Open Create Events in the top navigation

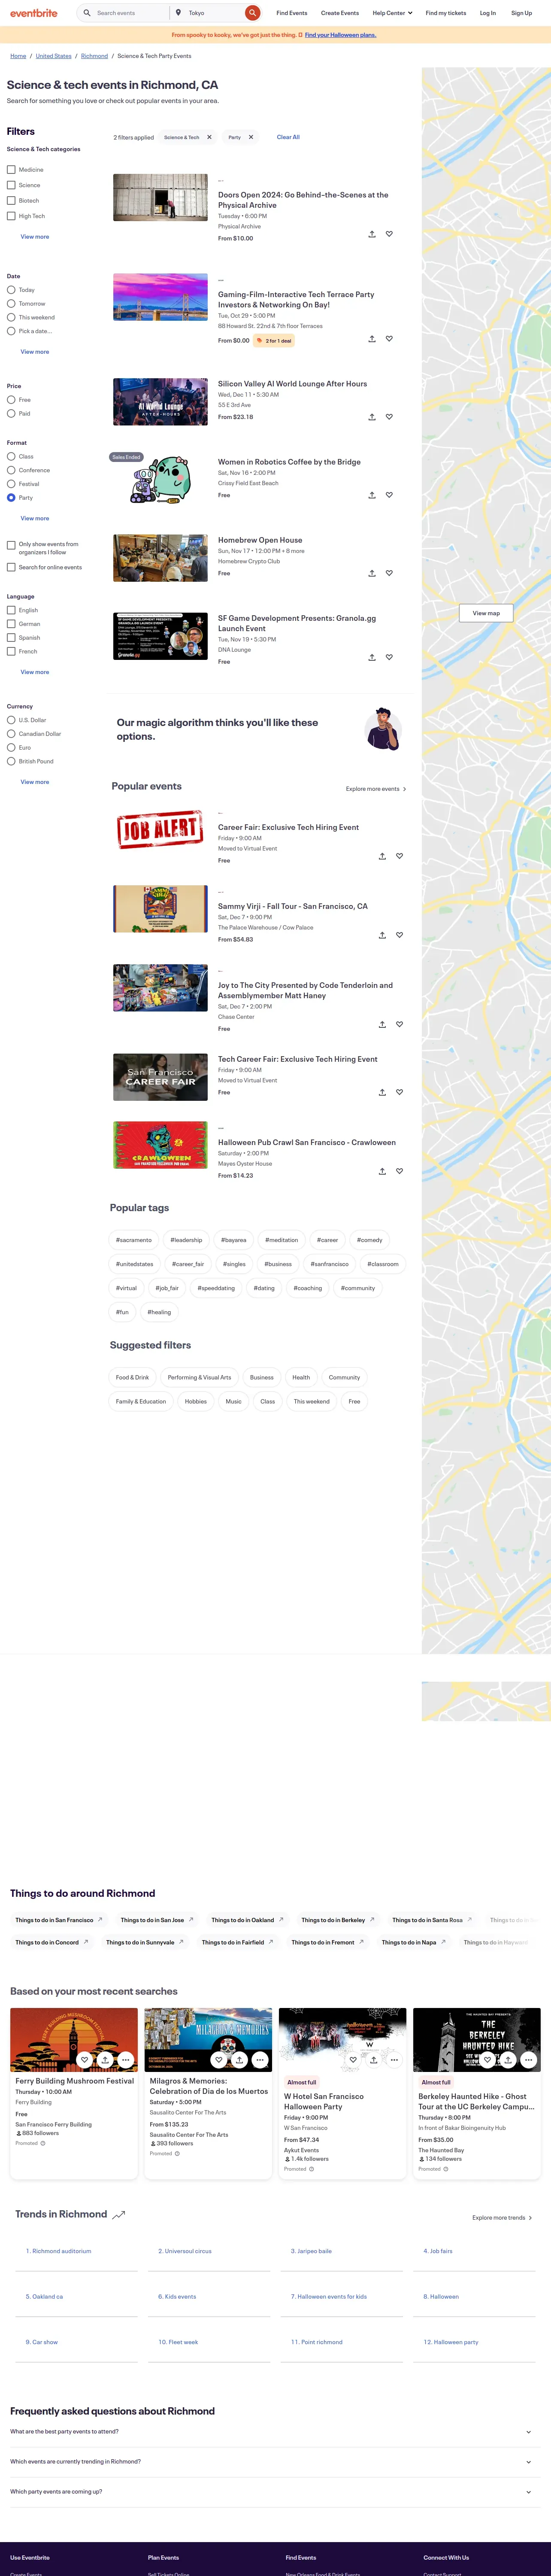(x=340, y=13)
